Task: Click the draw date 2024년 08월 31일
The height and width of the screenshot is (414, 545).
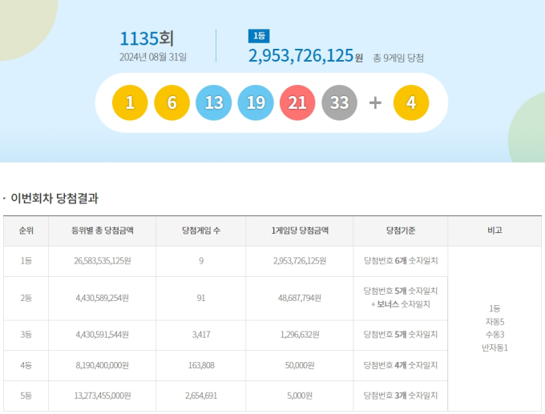Action: pyautogui.click(x=153, y=57)
